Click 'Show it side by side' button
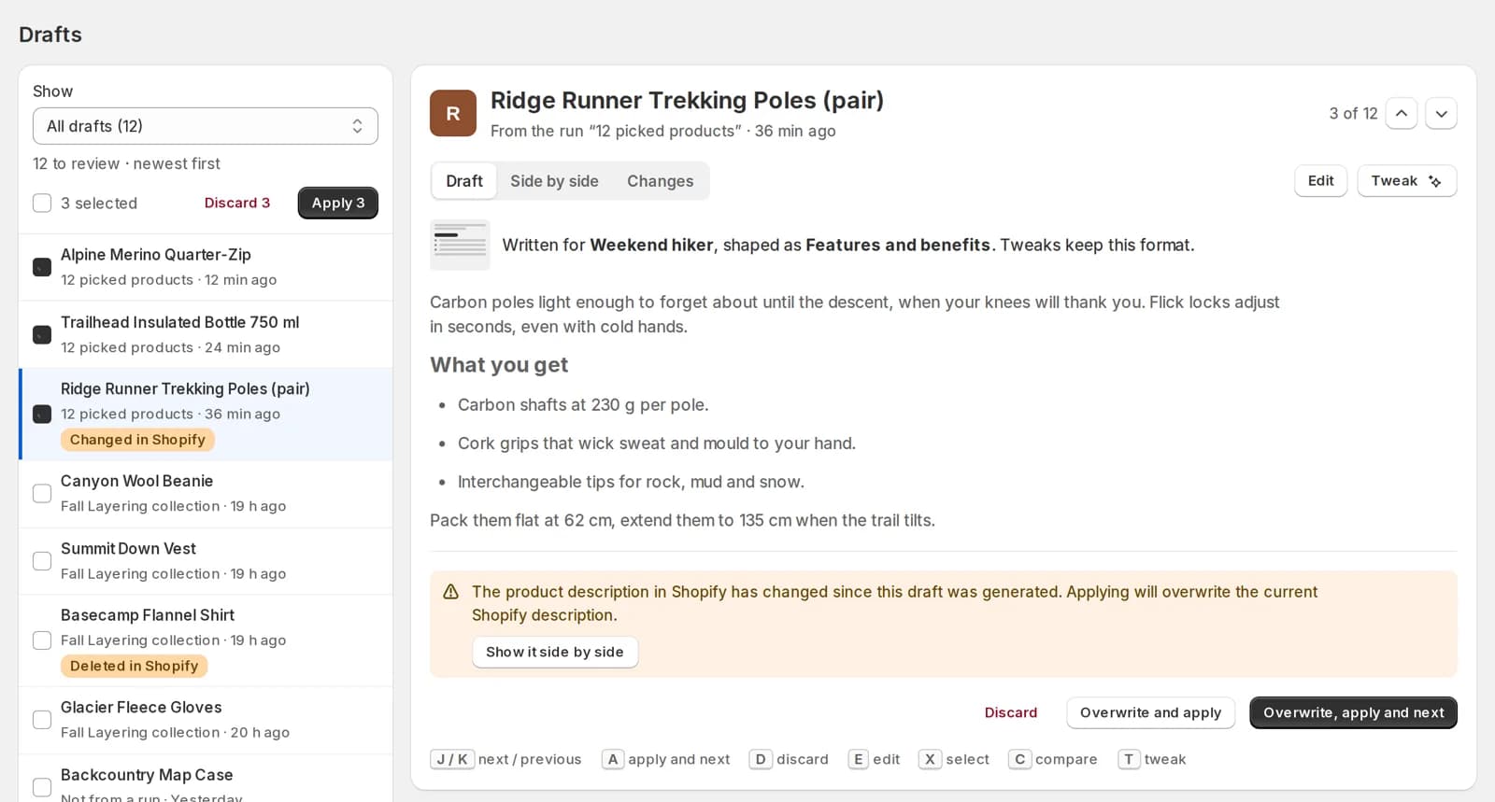 click(555, 652)
